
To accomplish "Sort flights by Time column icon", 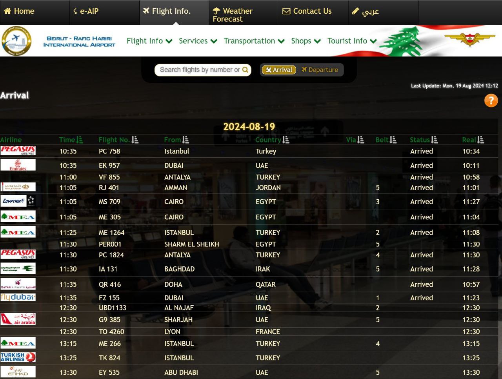I will click(x=80, y=140).
